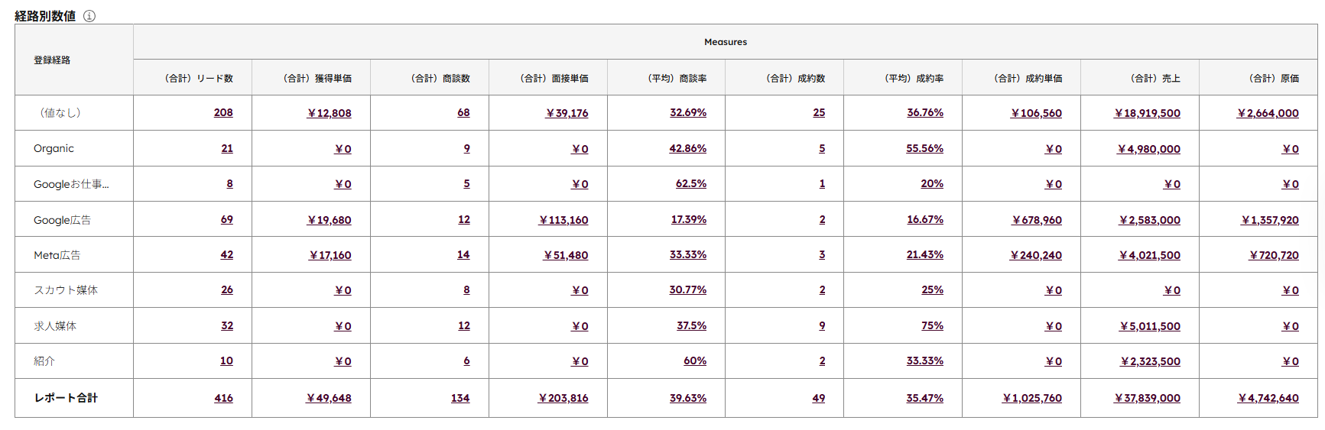This screenshot has height=430, width=1325.
Task: Open the 208 lead count for (値なし)
Action: [223, 113]
